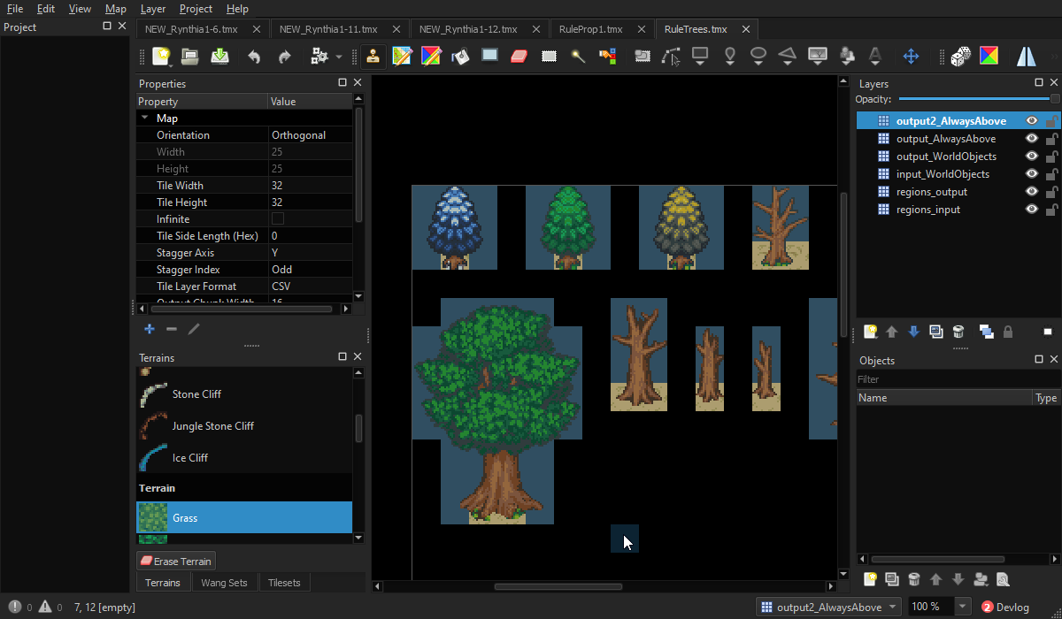The height and width of the screenshot is (619, 1062).
Task: Open the Map menu
Action: pos(116,9)
